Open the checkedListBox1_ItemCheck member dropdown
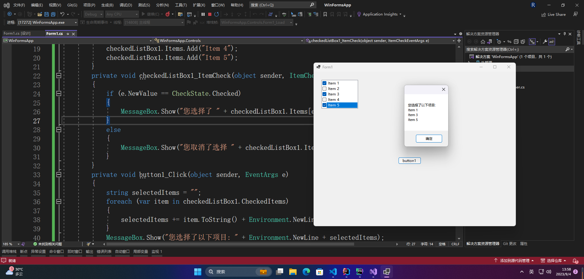Viewport: 584px width, 279px height. coord(381,41)
